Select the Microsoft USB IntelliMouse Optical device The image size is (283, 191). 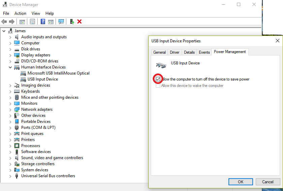(x=58, y=73)
